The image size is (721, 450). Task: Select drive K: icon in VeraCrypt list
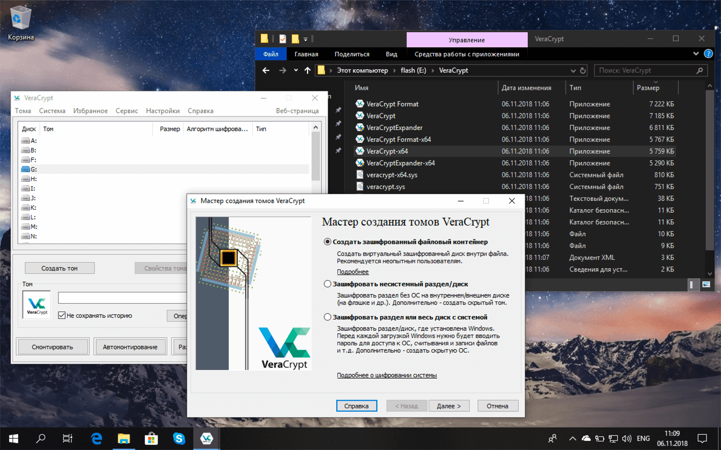coord(25,208)
